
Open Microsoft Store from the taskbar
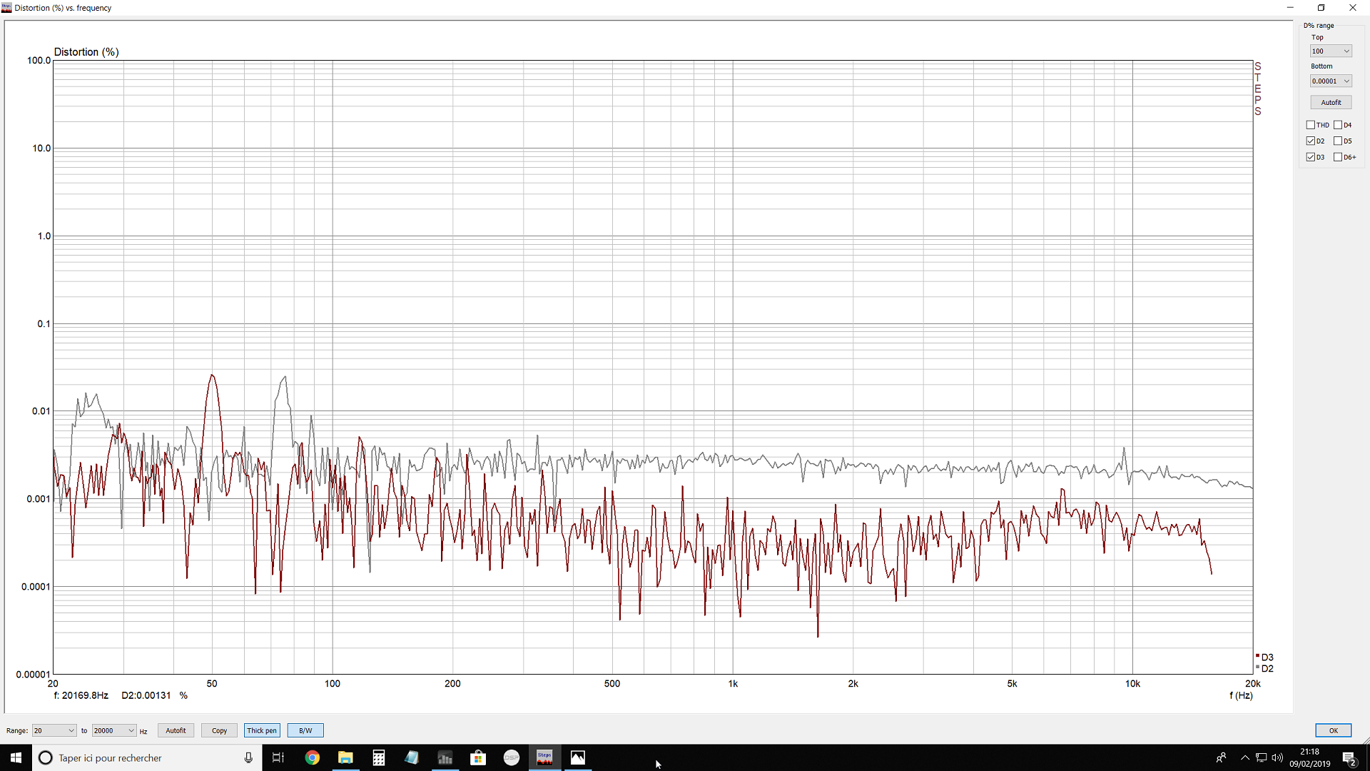pyautogui.click(x=478, y=757)
